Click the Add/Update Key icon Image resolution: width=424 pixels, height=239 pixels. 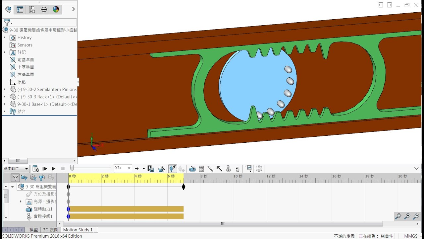point(182,169)
